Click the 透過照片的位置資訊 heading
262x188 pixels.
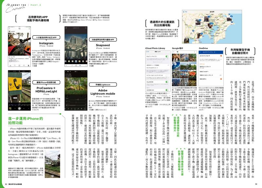(162, 22)
